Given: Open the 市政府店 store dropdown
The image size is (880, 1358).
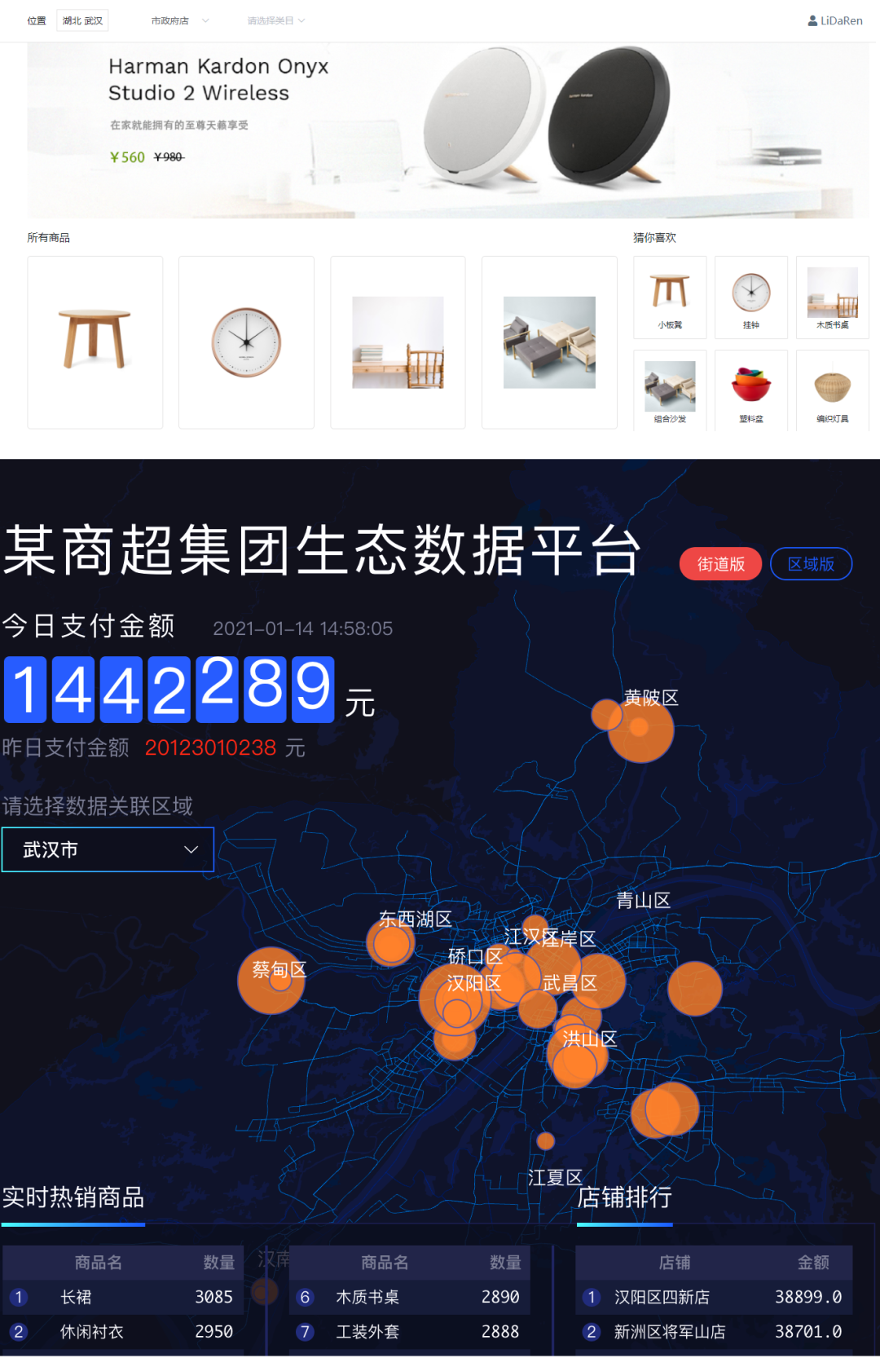Looking at the screenshot, I should (179, 20).
